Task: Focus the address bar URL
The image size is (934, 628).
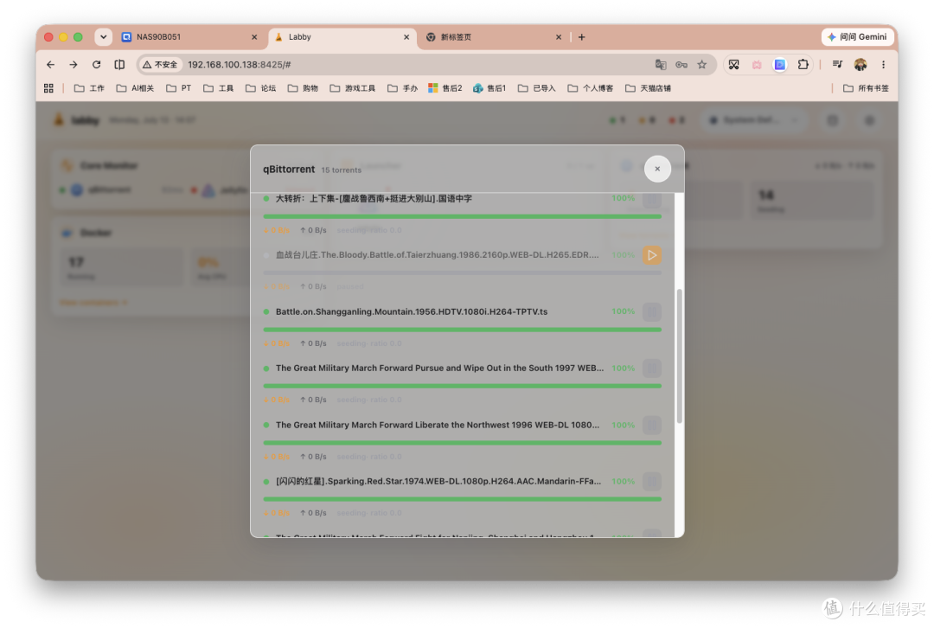Action: tap(240, 64)
